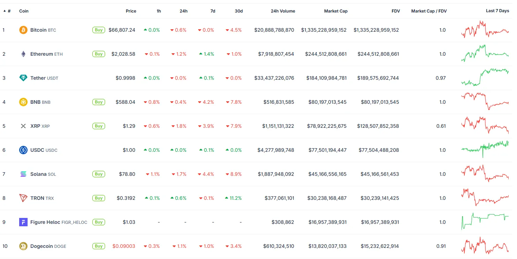This screenshot has width=517, height=259.
Task: Click the Figure Heloc purple logo icon
Action: (x=23, y=222)
